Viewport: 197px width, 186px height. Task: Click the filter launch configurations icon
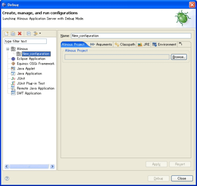(35, 34)
